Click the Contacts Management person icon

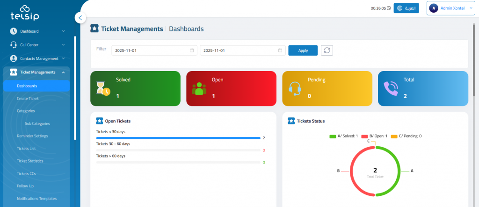coord(14,58)
